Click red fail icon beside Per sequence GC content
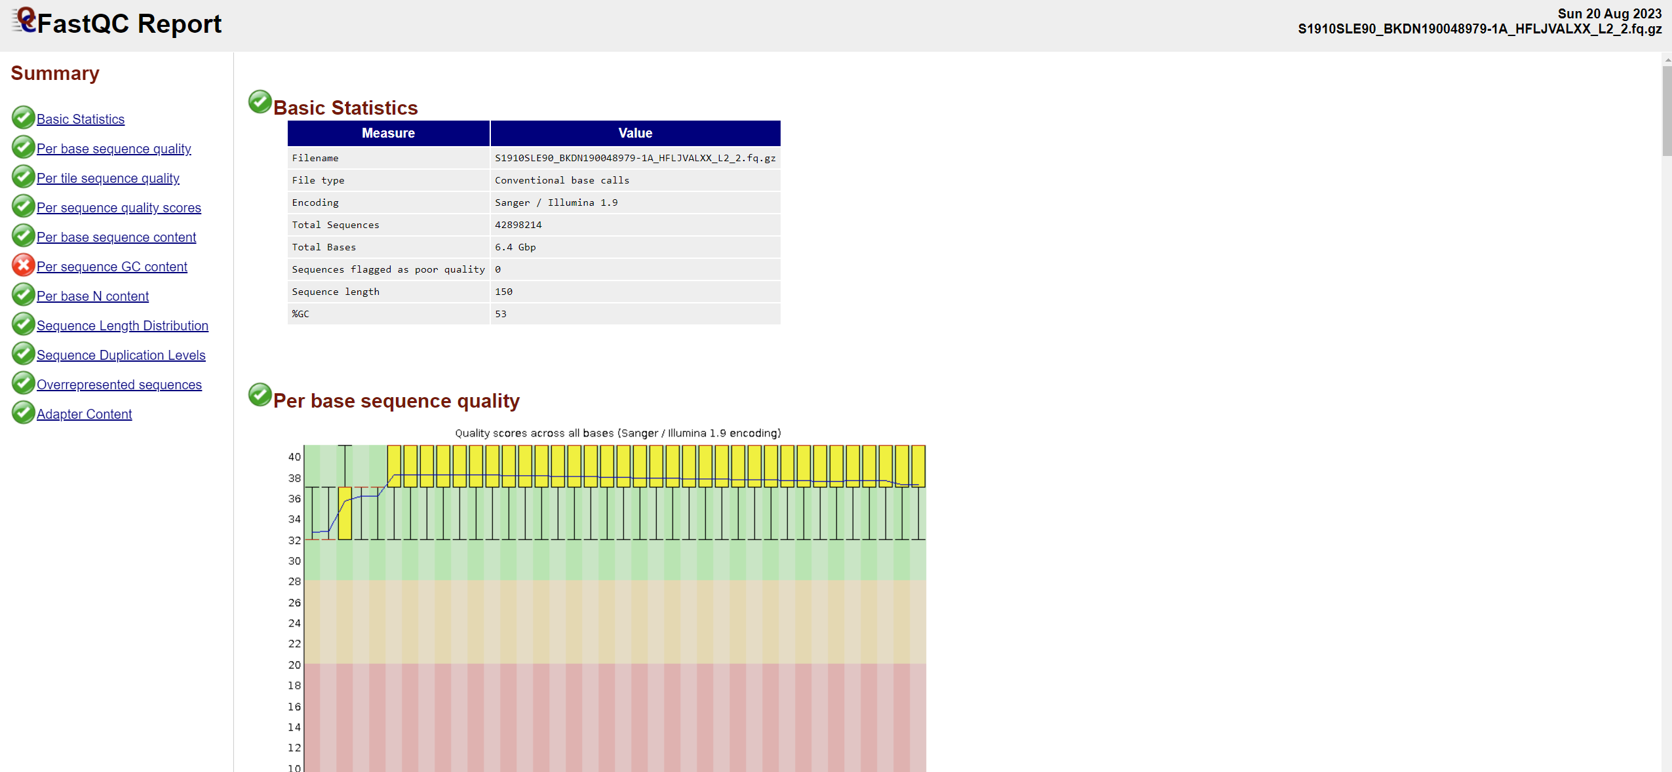Image resolution: width=1672 pixels, height=772 pixels. pyautogui.click(x=23, y=265)
